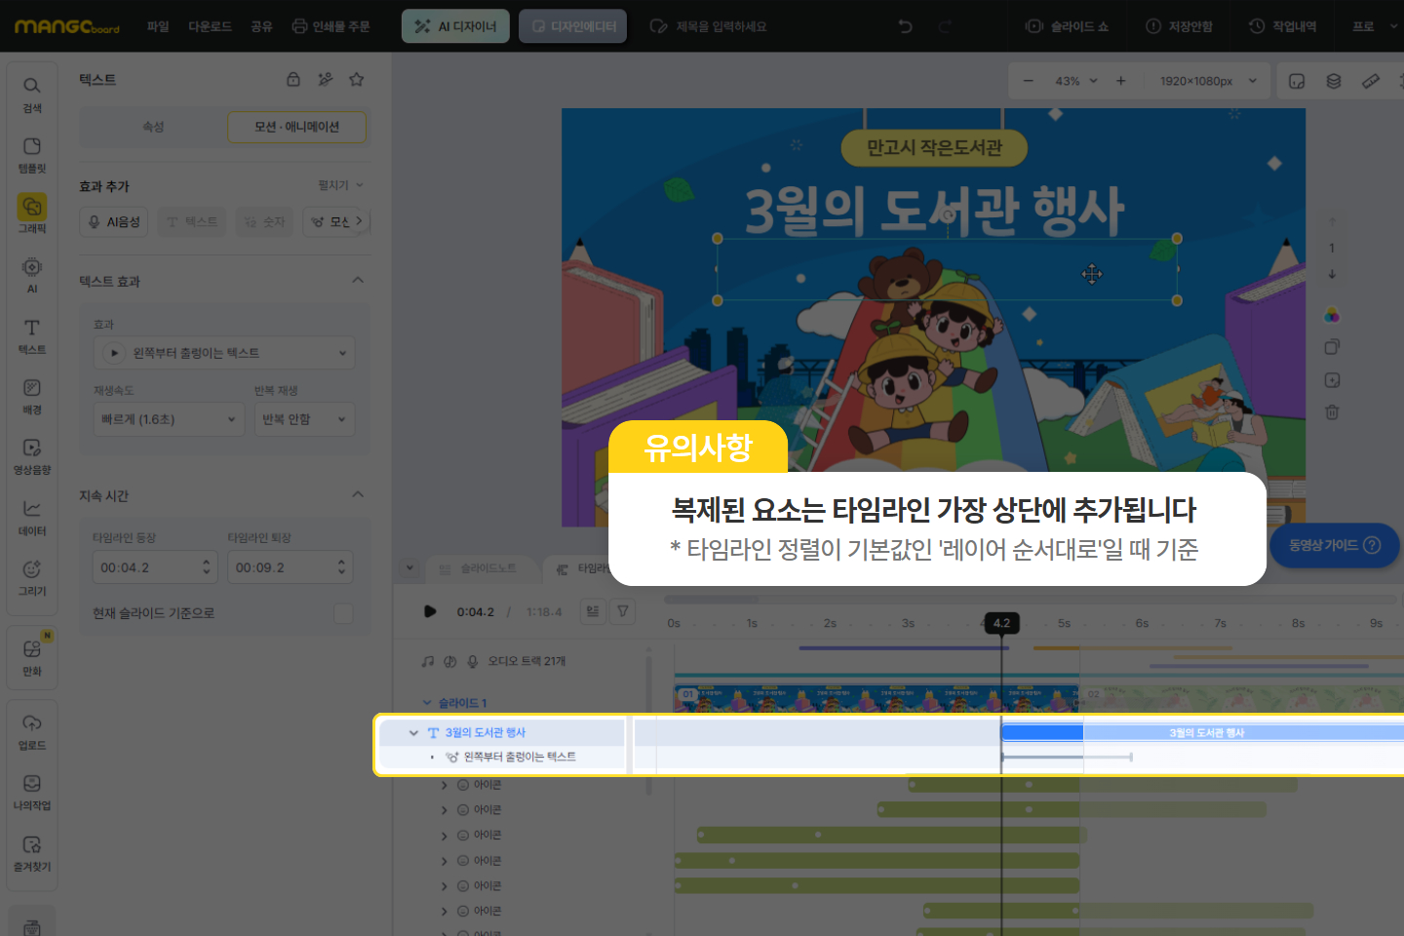Open the Upload panel icon
The image size is (1404, 936).
click(x=32, y=731)
